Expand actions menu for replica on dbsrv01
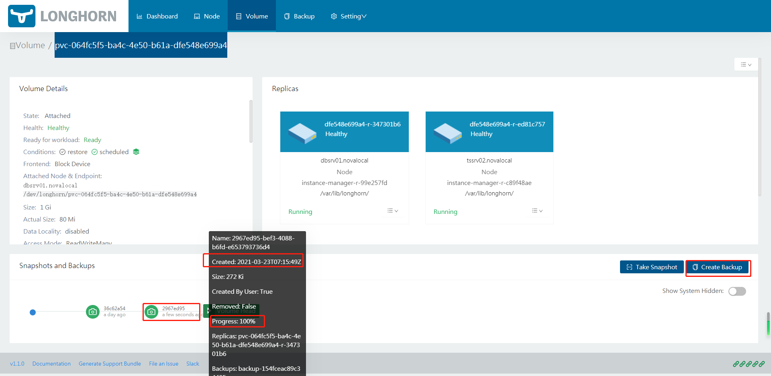 (392, 211)
